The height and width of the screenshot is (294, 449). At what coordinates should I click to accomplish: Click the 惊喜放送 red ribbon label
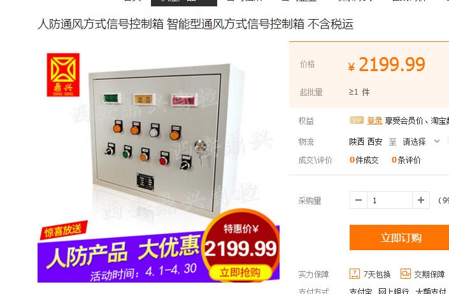click(x=64, y=230)
